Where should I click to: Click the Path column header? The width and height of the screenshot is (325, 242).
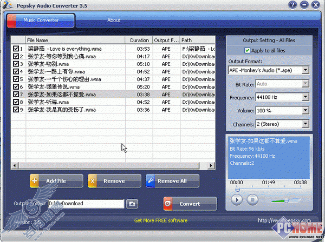pos(198,40)
